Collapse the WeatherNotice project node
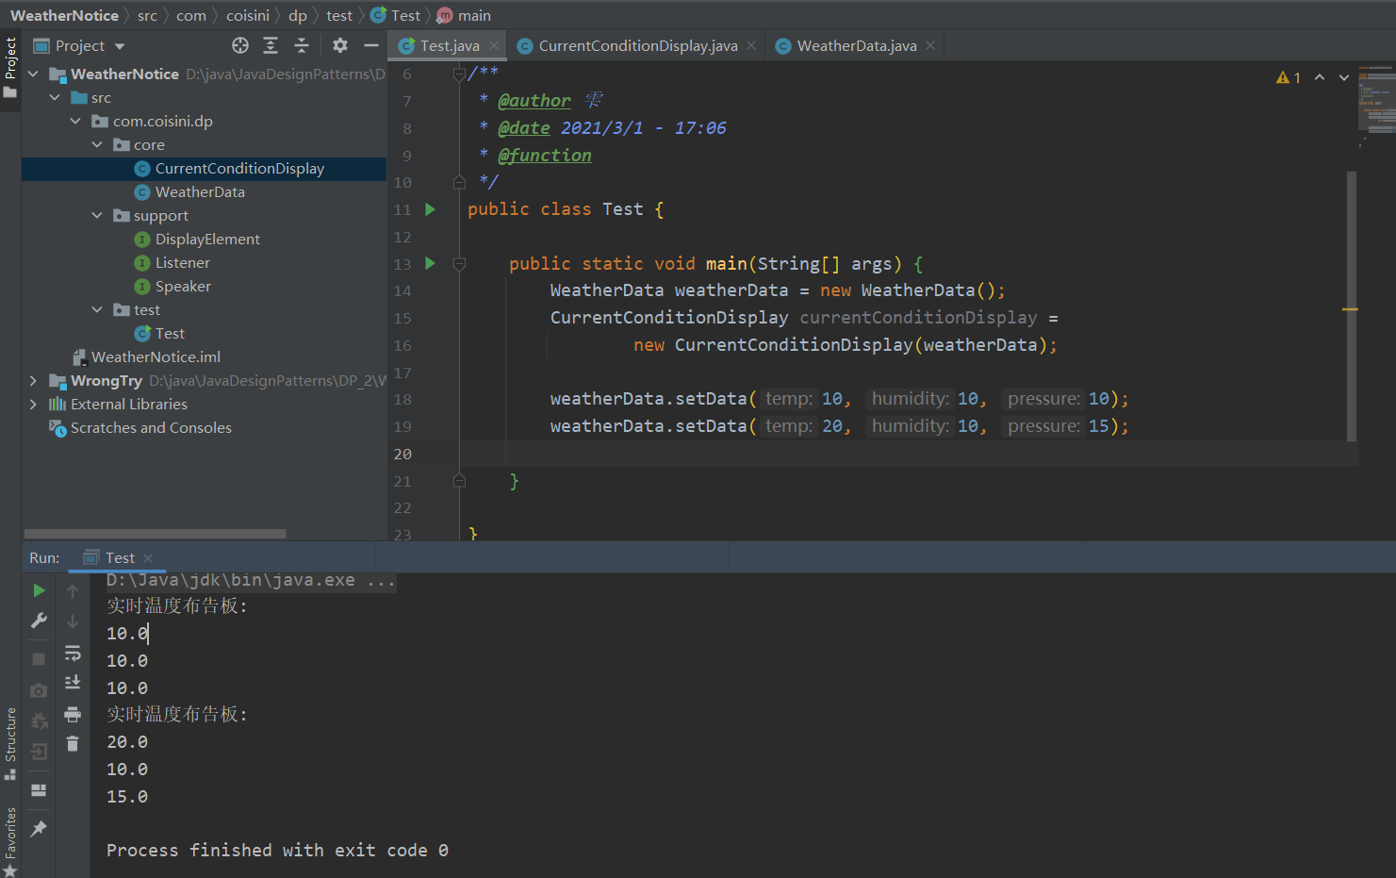Viewport: 1396px width, 878px height. [x=34, y=74]
